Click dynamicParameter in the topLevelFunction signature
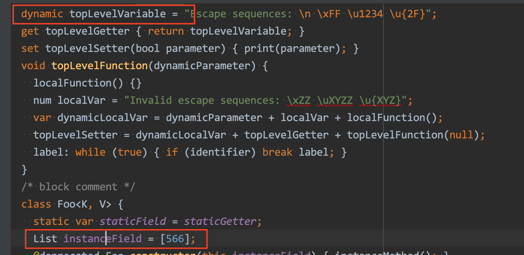524x255 pixels. (x=202, y=66)
